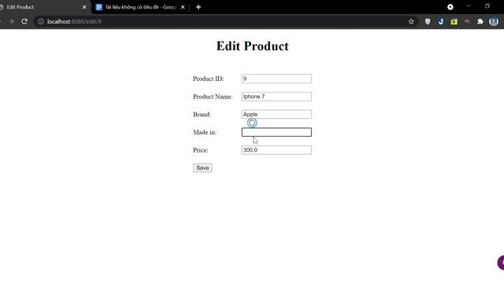504x283 pixels.
Task: Click the Product Name field containing Iphone 7
Action: tap(276, 97)
